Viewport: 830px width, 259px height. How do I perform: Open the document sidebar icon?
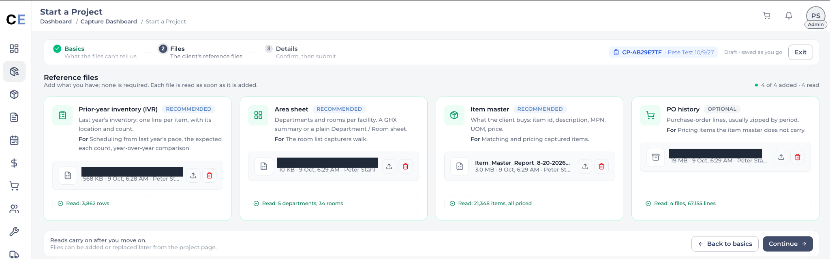(14, 117)
